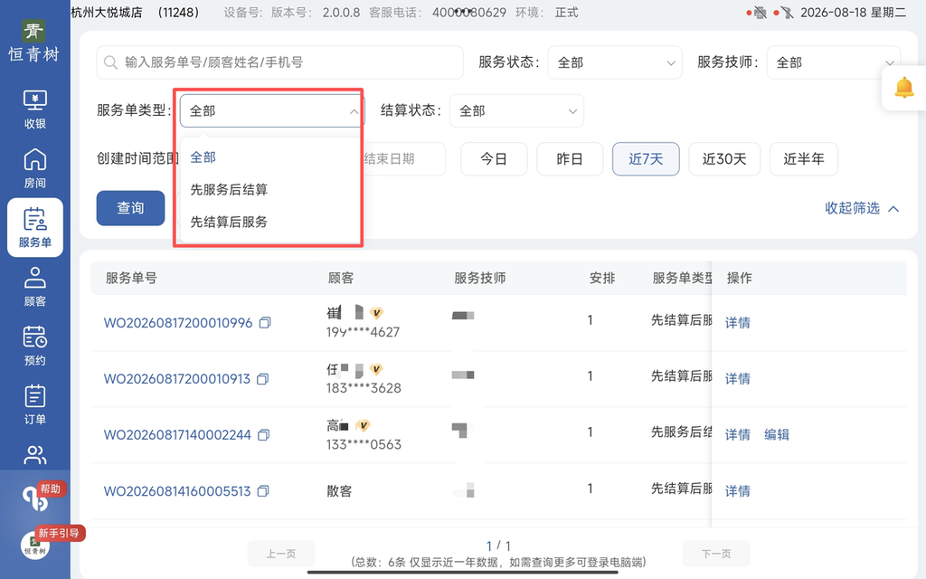Click the 散客 customer cell

pos(339,491)
